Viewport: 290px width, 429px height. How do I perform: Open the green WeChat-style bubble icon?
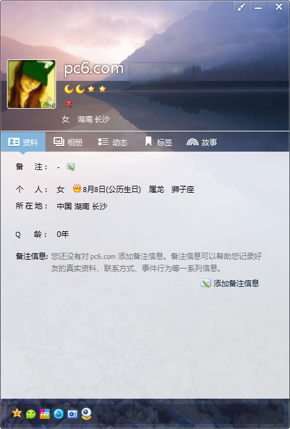(31, 414)
